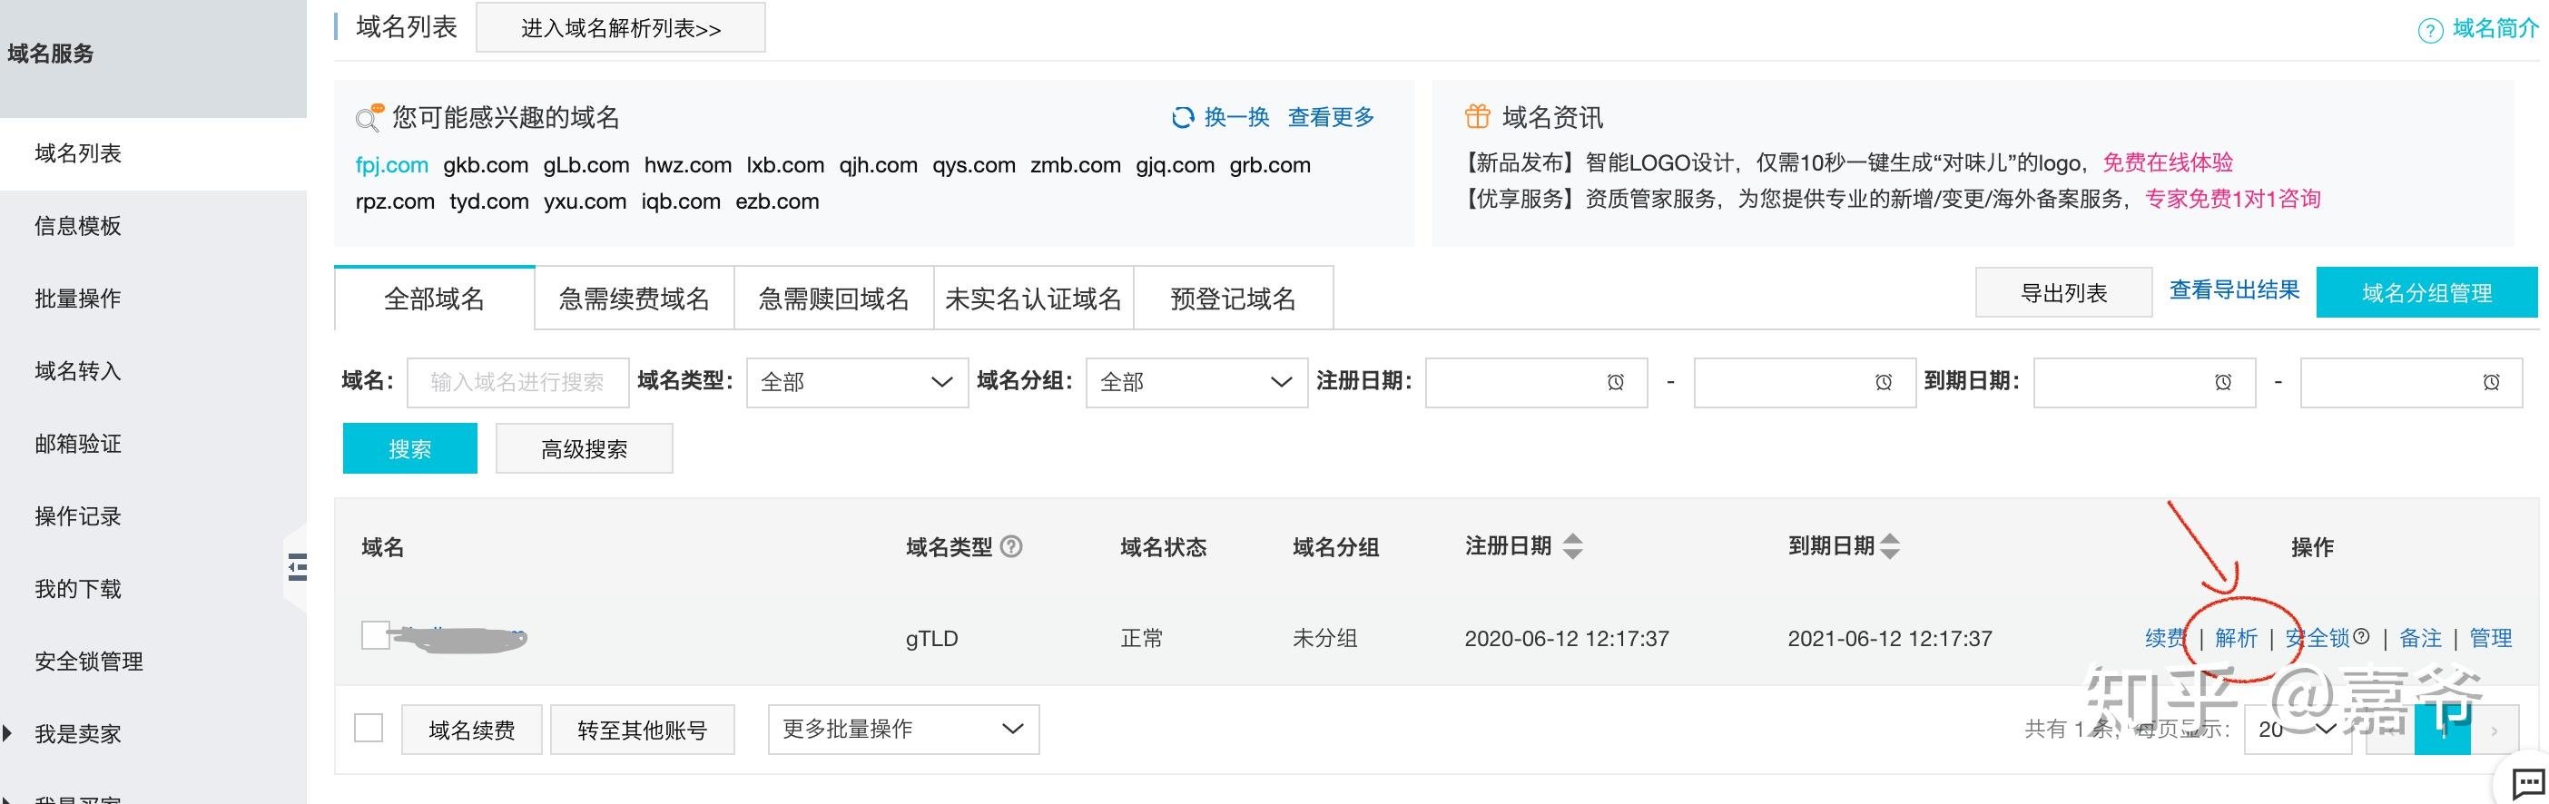2549x804 pixels.
Task: Open the chat support icon
Action: tap(2527, 784)
